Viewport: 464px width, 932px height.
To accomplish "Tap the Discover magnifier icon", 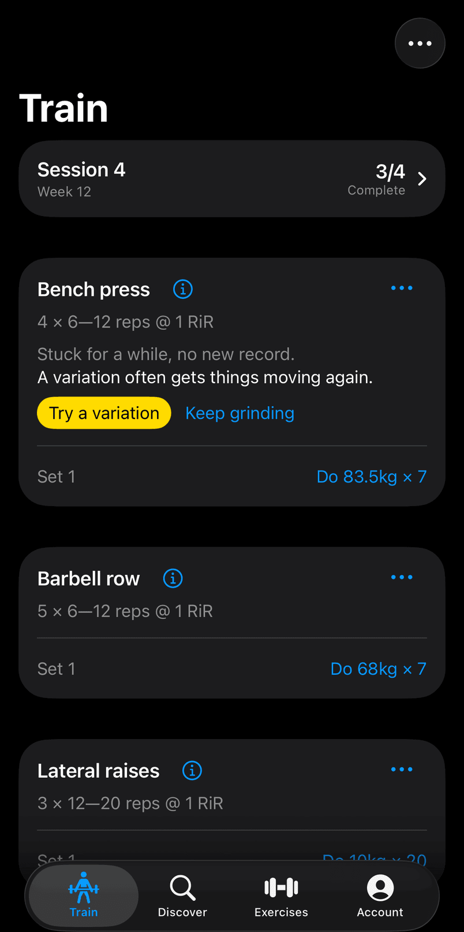I will coord(182,888).
